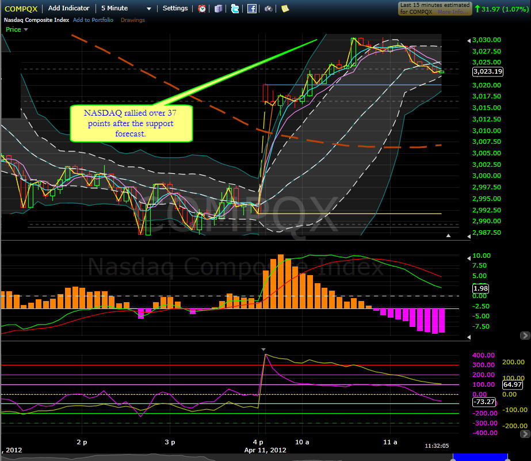
Task: Open the Add Indicator menu
Action: click(x=68, y=8)
